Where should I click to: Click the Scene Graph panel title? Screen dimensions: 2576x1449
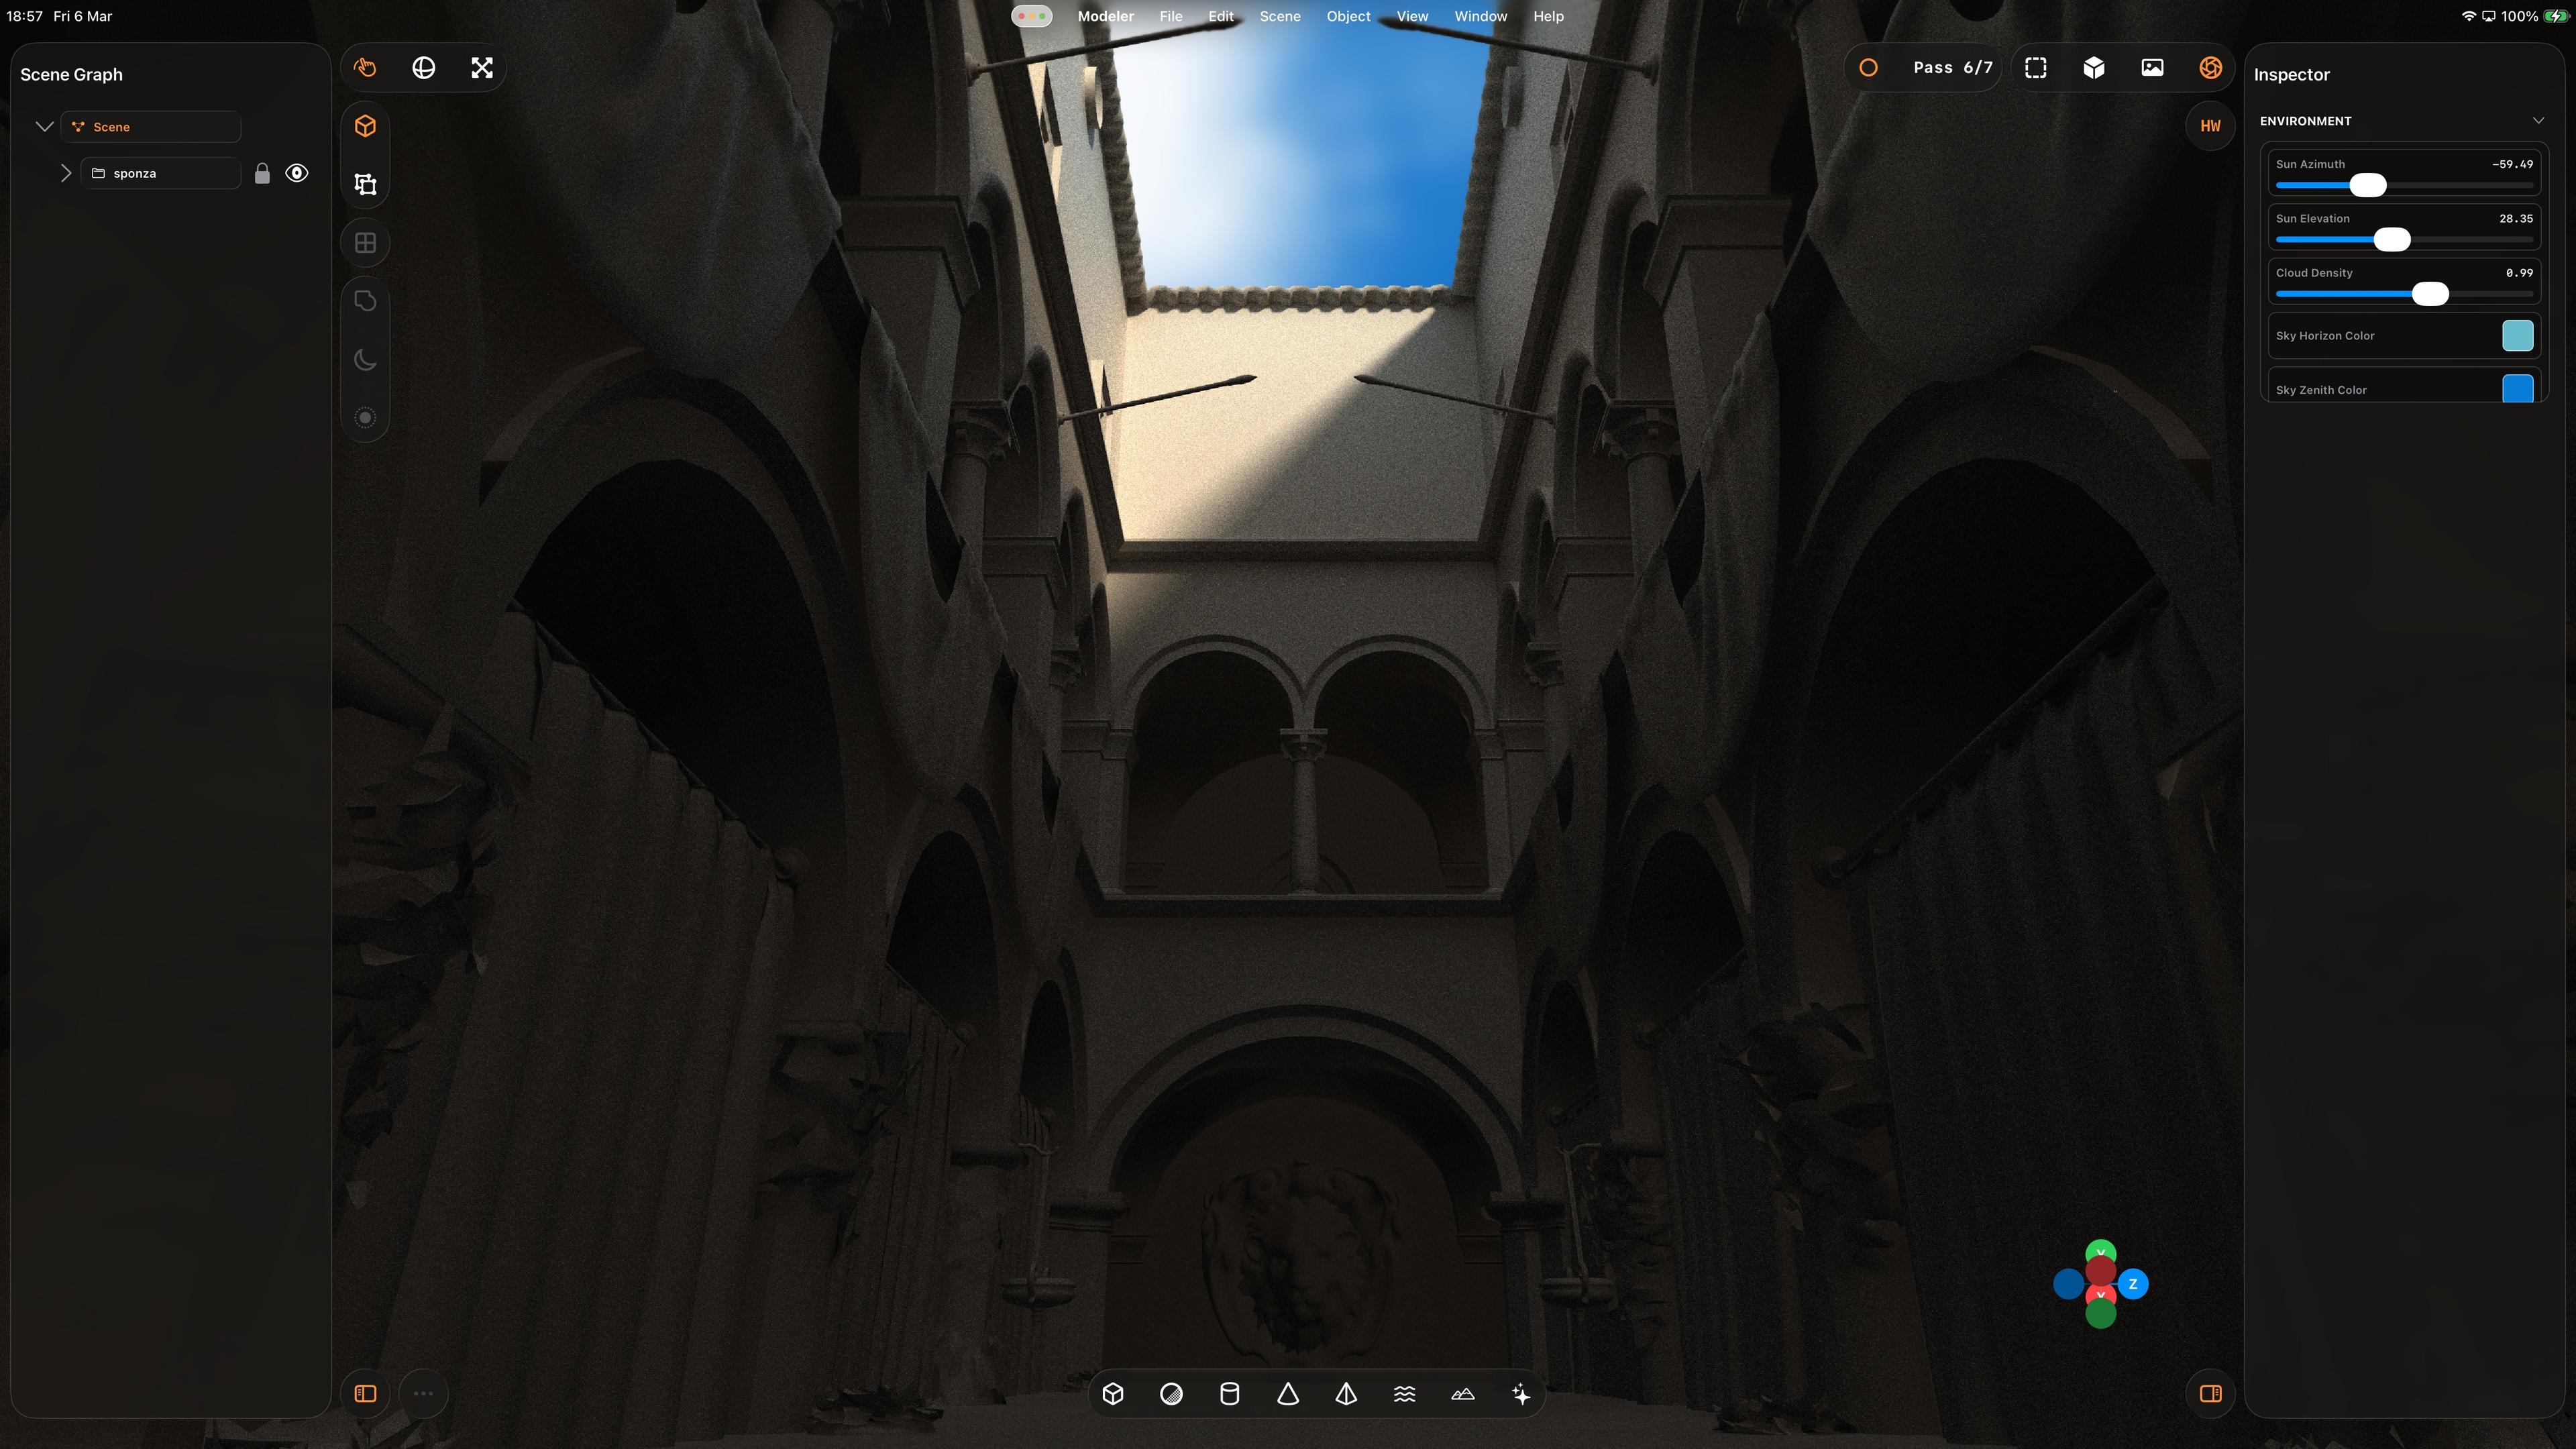coord(71,75)
